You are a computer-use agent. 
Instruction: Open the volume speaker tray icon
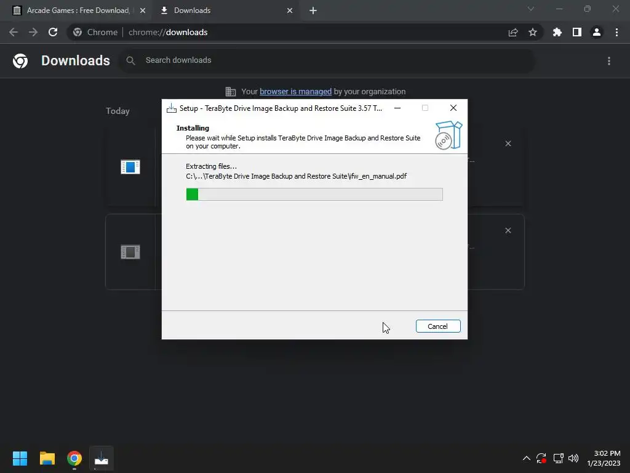(573, 458)
